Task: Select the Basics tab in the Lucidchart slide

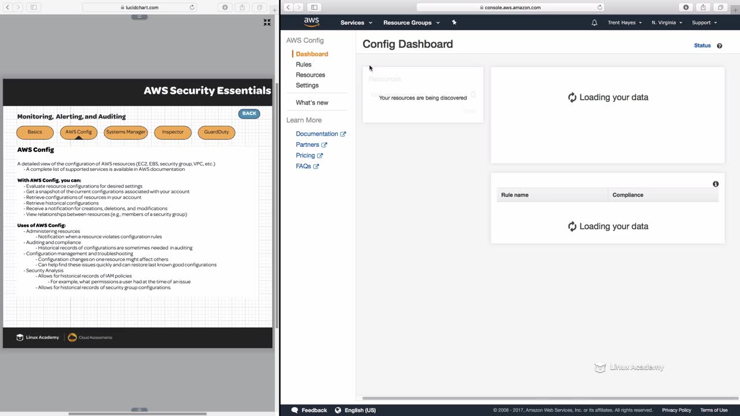Action: click(x=35, y=132)
